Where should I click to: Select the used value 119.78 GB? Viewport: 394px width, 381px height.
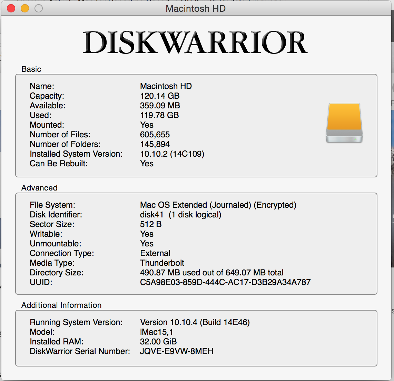pos(159,115)
